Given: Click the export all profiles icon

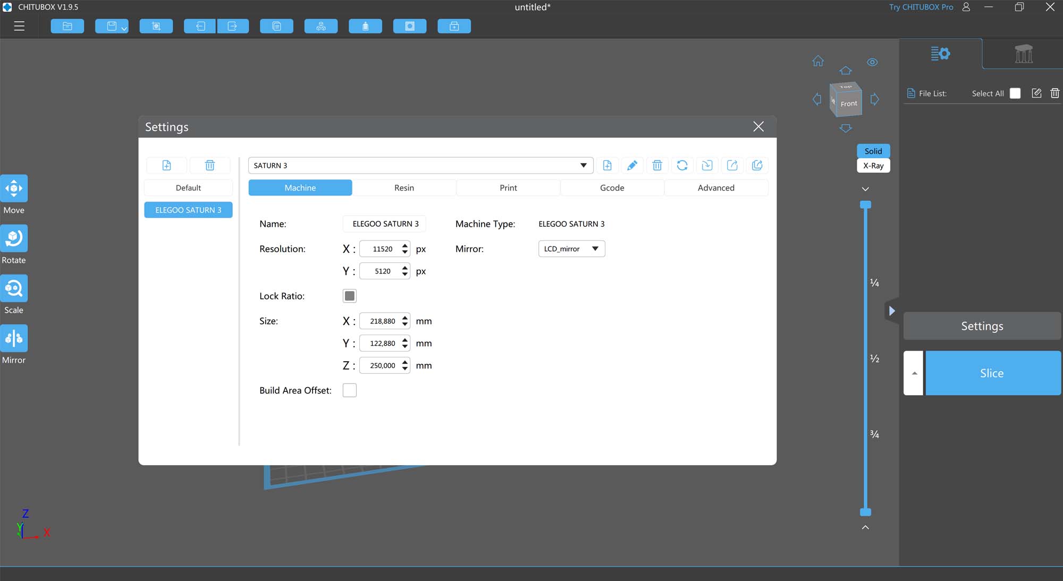Looking at the screenshot, I should [x=757, y=165].
